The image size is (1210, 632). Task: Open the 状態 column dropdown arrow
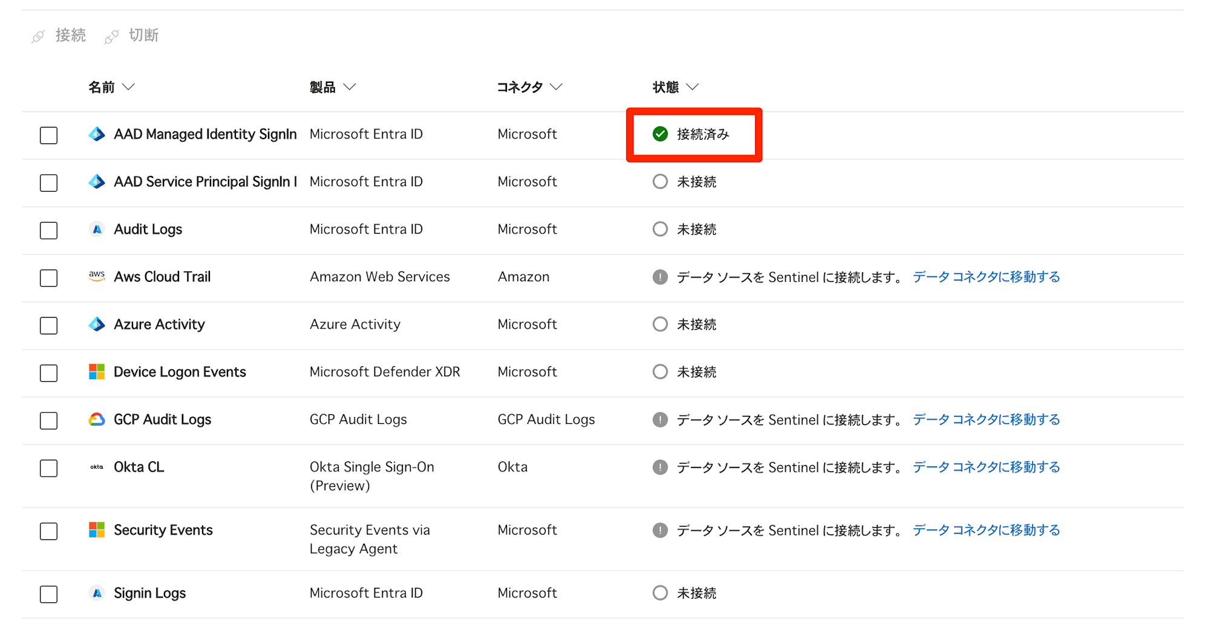click(x=693, y=87)
